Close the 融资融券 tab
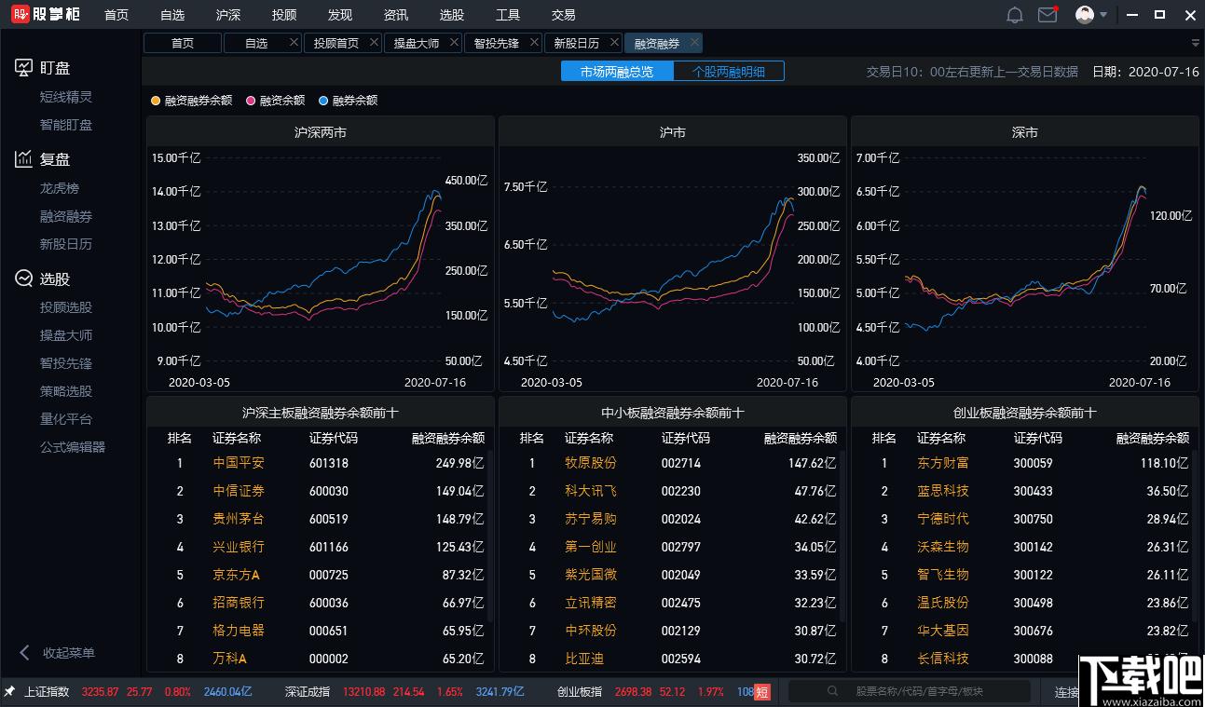The image size is (1205, 707). (695, 43)
